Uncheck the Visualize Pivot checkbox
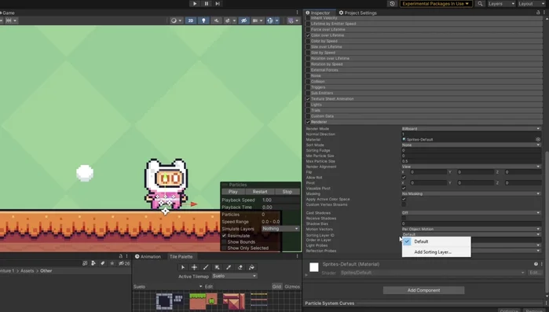This screenshot has width=549, height=312. 404,189
